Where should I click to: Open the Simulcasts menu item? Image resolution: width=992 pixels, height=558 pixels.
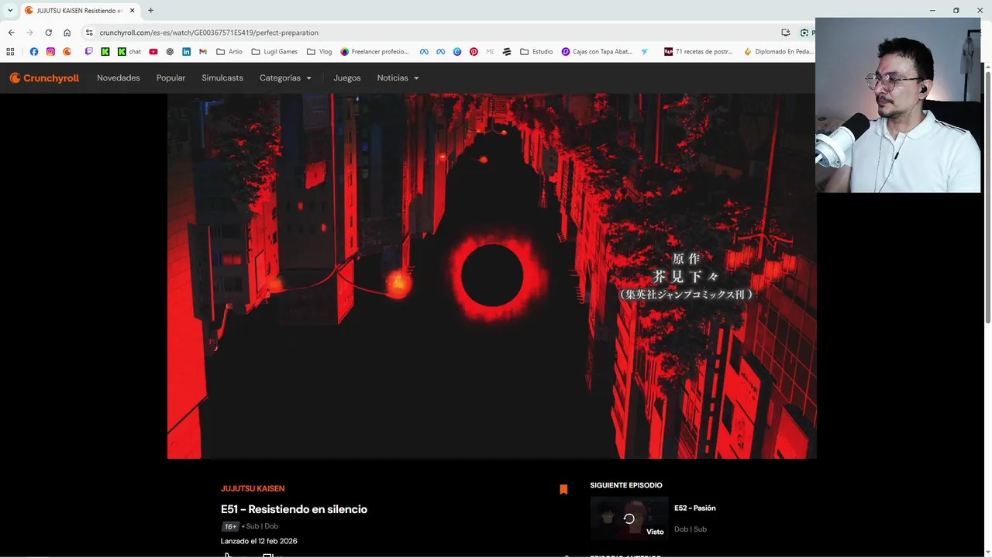pyautogui.click(x=222, y=78)
